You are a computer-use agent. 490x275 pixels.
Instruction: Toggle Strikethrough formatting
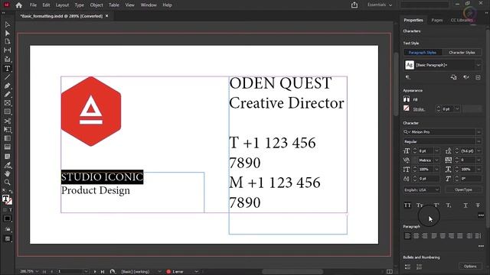pyautogui.click(x=478, y=205)
